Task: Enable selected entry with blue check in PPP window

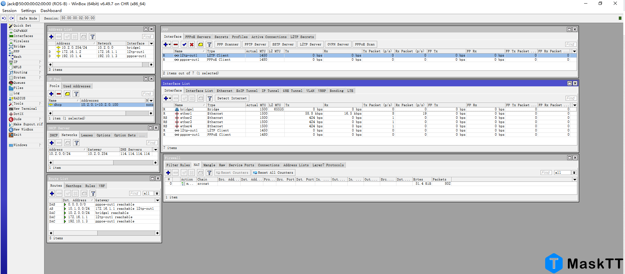Action: [184, 44]
